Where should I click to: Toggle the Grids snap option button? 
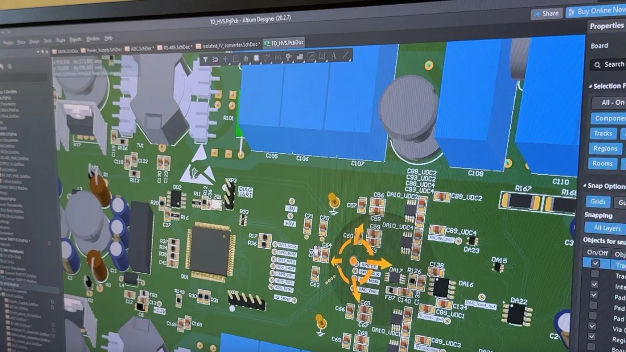598,201
